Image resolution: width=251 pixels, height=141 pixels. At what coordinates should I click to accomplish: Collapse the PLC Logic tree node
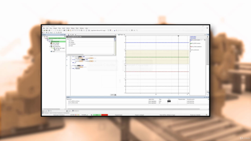46,40
